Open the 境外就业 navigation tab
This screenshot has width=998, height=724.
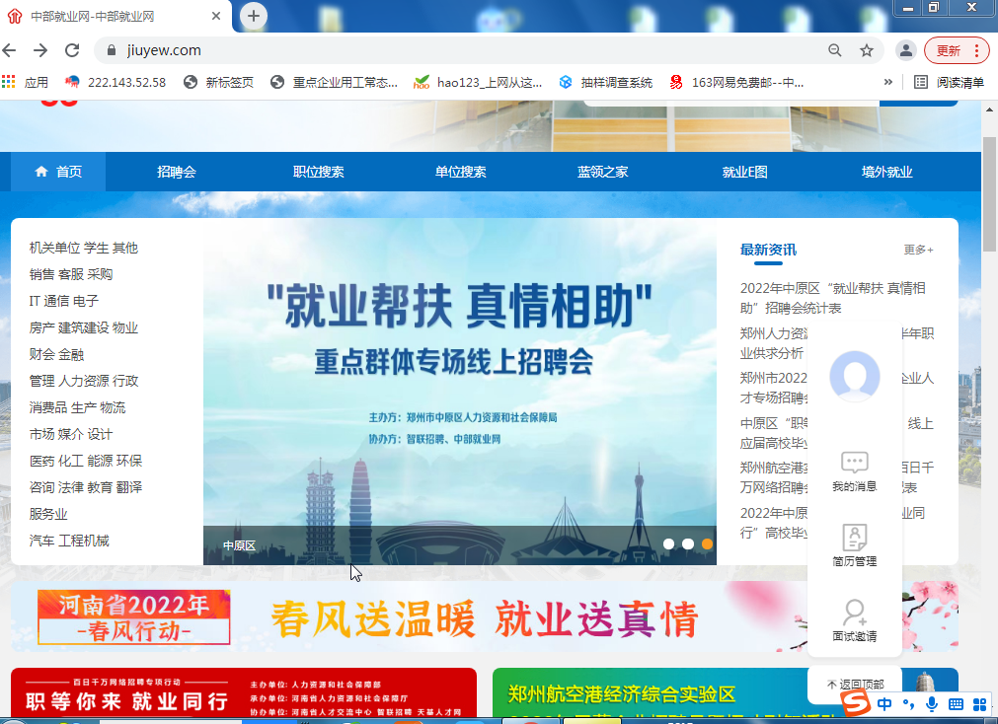click(x=886, y=172)
